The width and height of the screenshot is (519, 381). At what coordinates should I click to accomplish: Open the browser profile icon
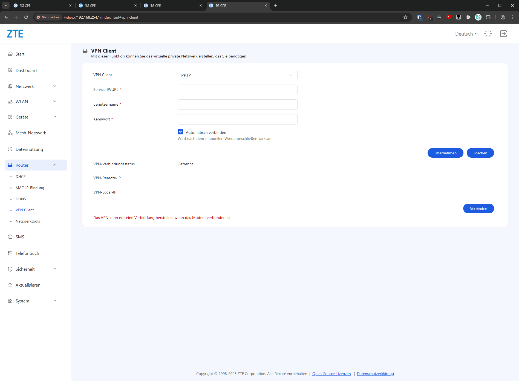(x=503, y=17)
